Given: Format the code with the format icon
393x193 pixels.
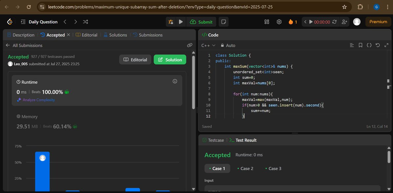Looking at the screenshot, I should [352, 45].
